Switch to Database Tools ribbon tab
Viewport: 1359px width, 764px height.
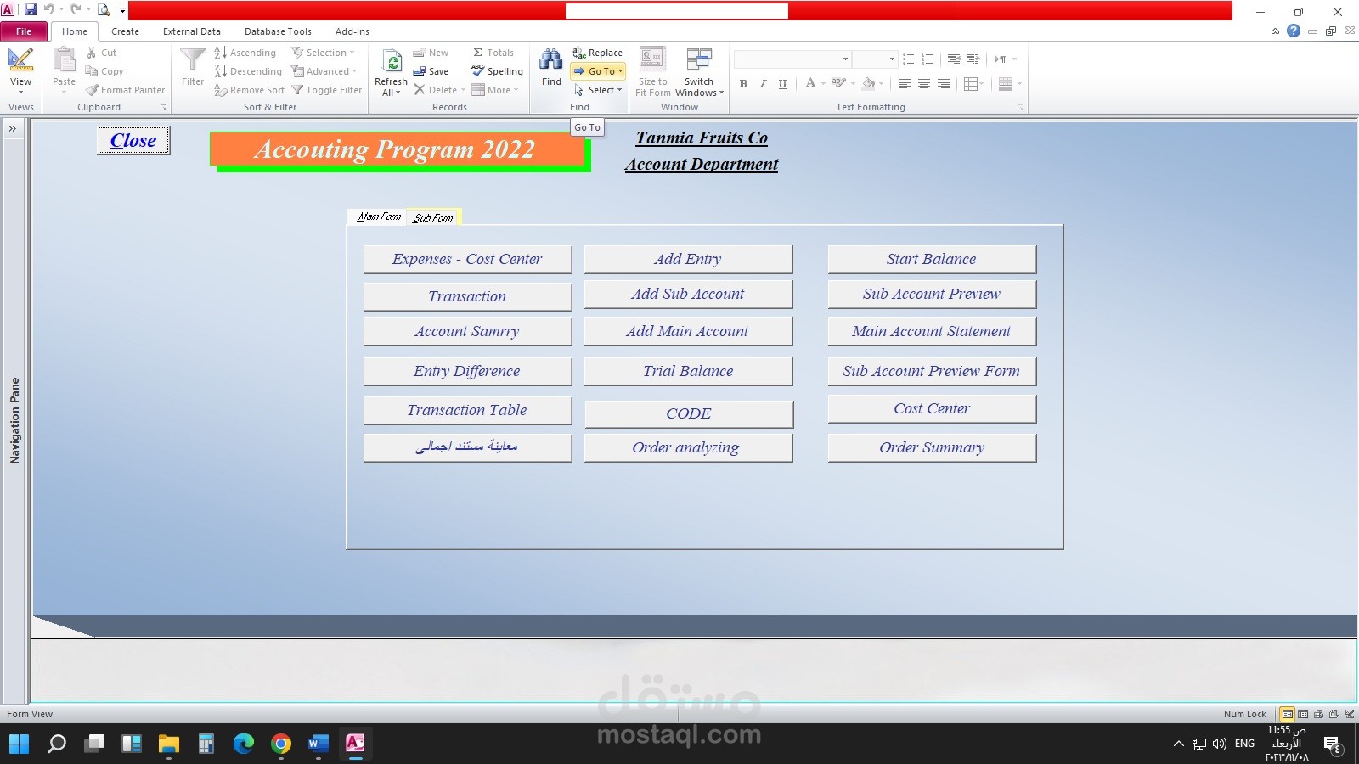click(278, 31)
